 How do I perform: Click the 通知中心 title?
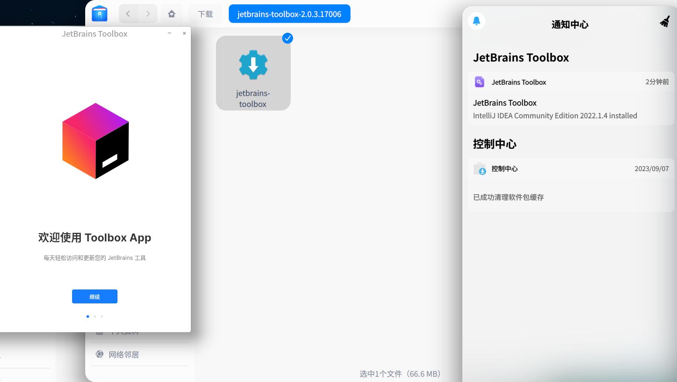point(570,24)
